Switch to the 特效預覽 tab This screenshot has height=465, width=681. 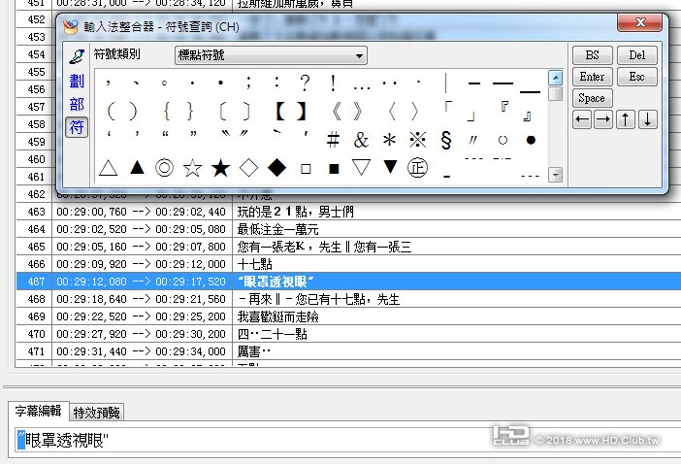pyautogui.click(x=96, y=412)
